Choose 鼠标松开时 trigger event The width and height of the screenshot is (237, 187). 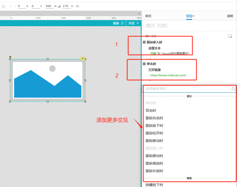[x=154, y=133]
